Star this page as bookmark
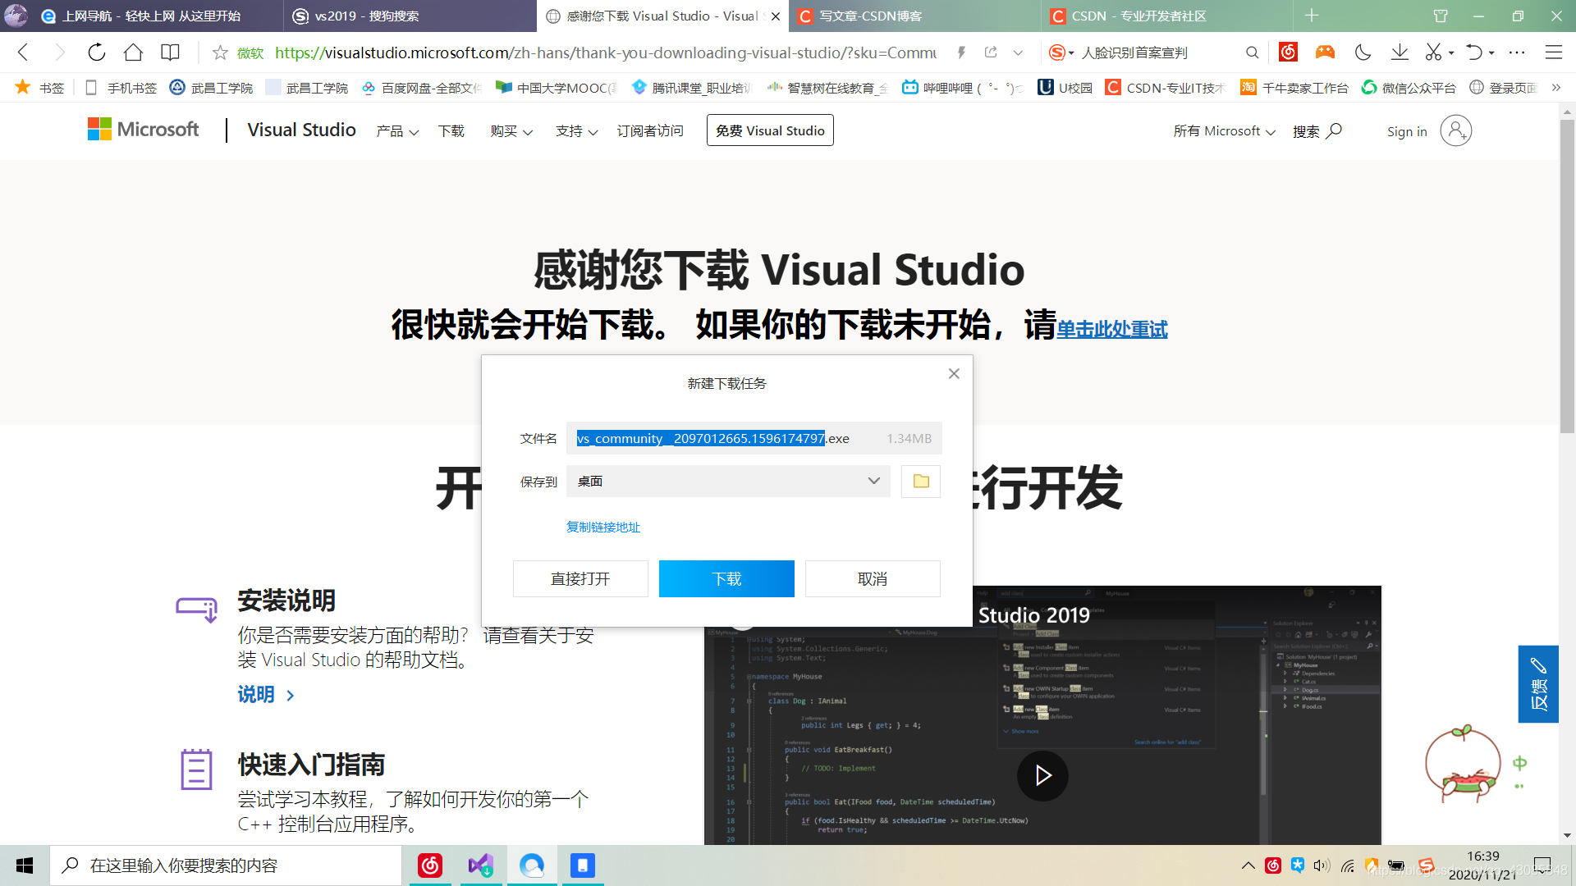 pyautogui.click(x=220, y=53)
